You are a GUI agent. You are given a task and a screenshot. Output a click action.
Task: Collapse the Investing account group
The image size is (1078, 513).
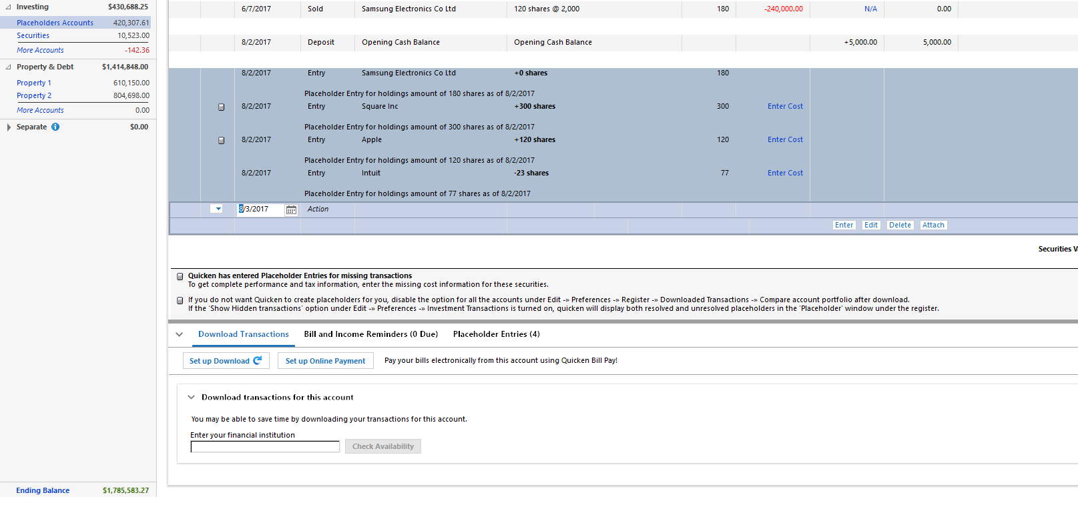(x=8, y=7)
